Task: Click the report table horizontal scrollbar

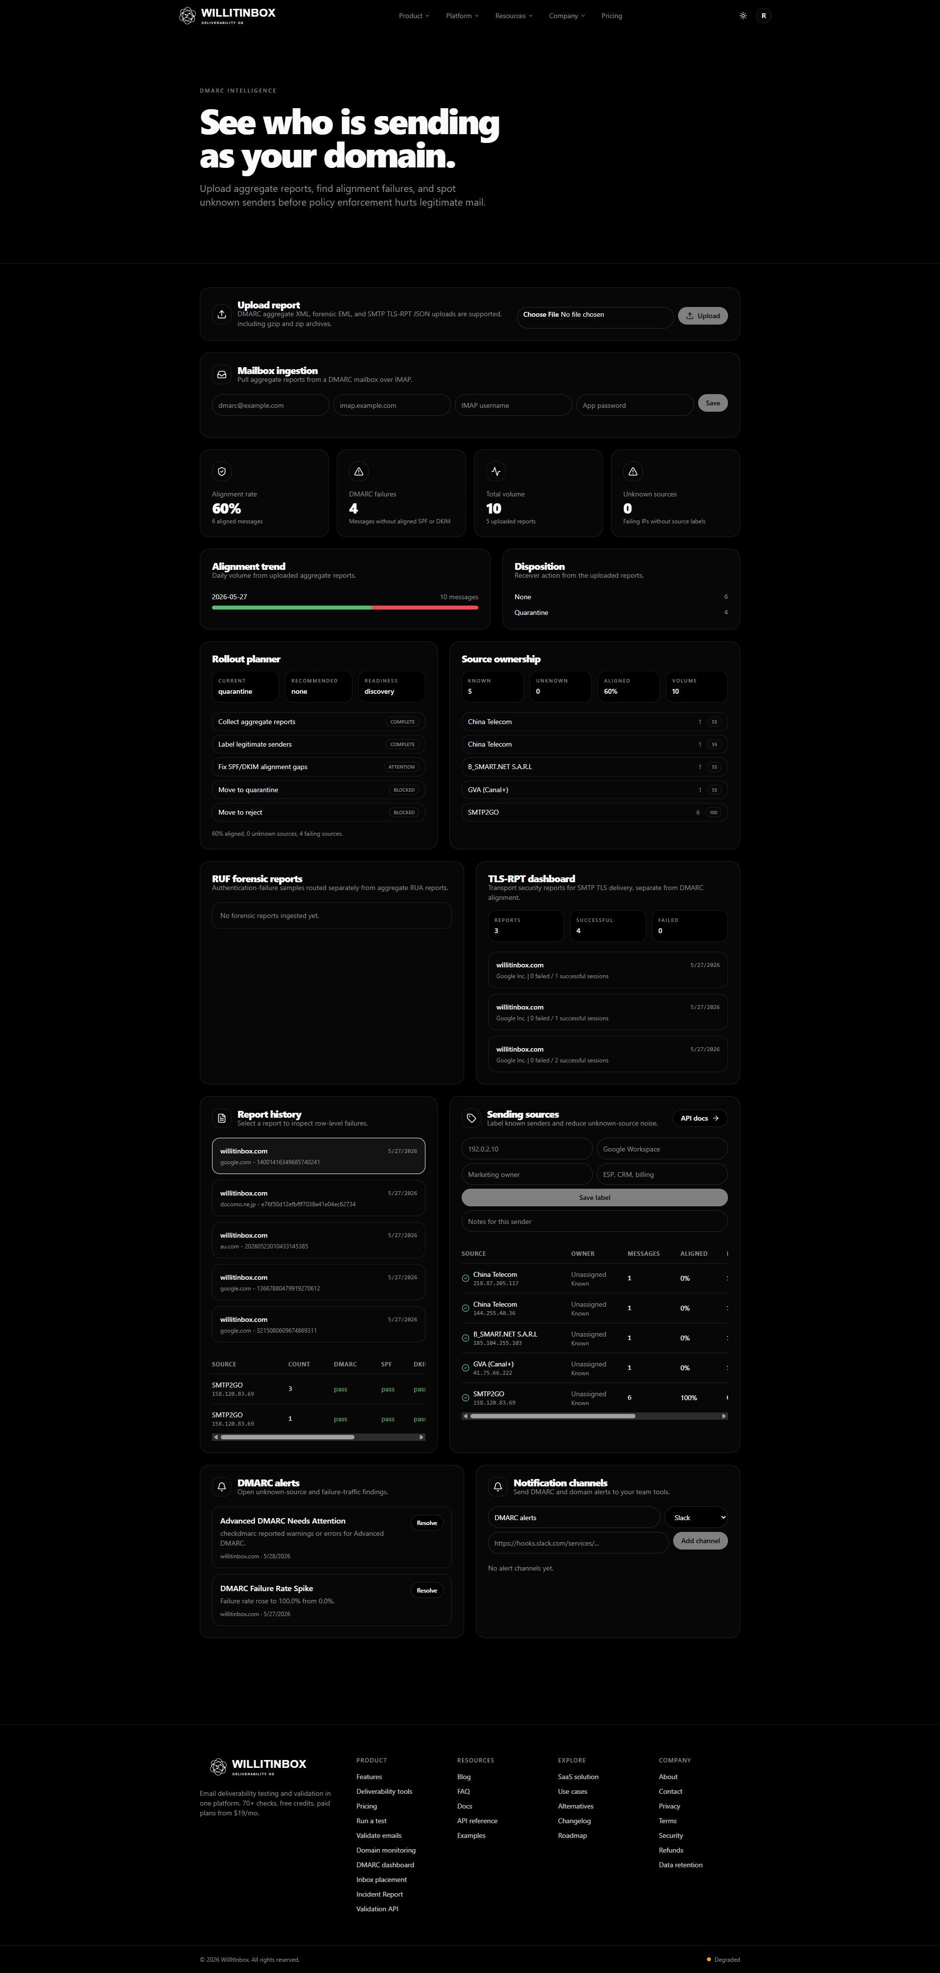Action: pyautogui.click(x=287, y=1437)
